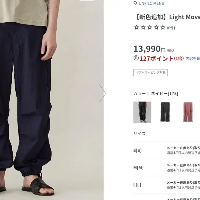The width and height of the screenshot is (200, 200).
Task: Choose the S[S] size row
Action: (167, 150)
